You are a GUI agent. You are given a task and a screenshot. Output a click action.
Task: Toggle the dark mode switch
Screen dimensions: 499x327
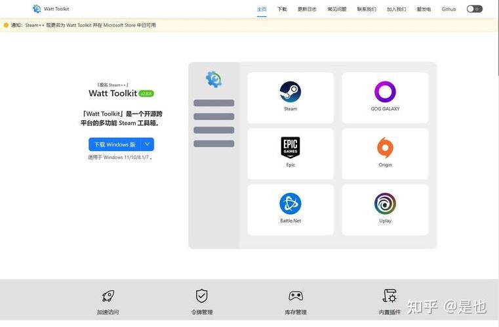pos(475,9)
